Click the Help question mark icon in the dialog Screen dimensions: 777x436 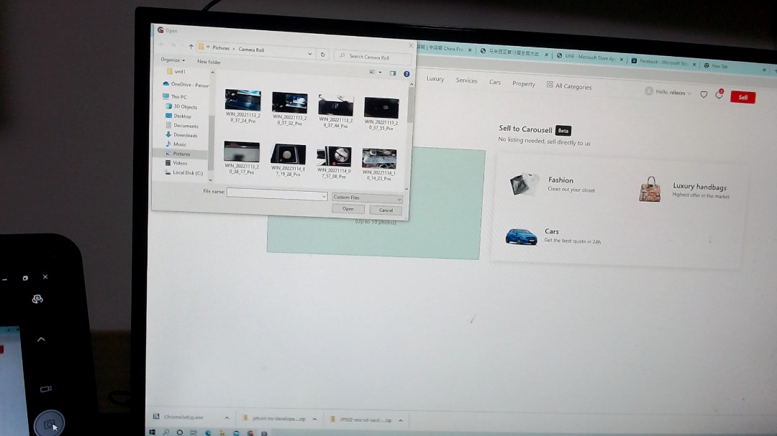pyautogui.click(x=406, y=73)
